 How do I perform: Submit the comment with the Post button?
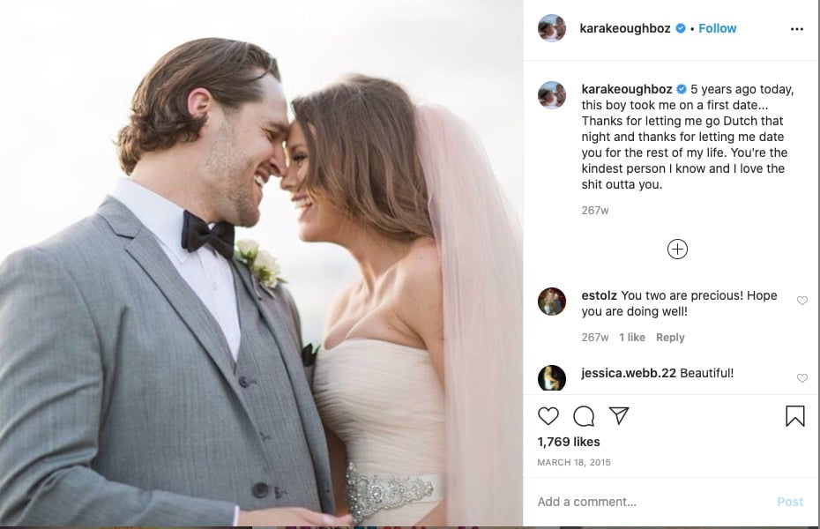coord(790,502)
